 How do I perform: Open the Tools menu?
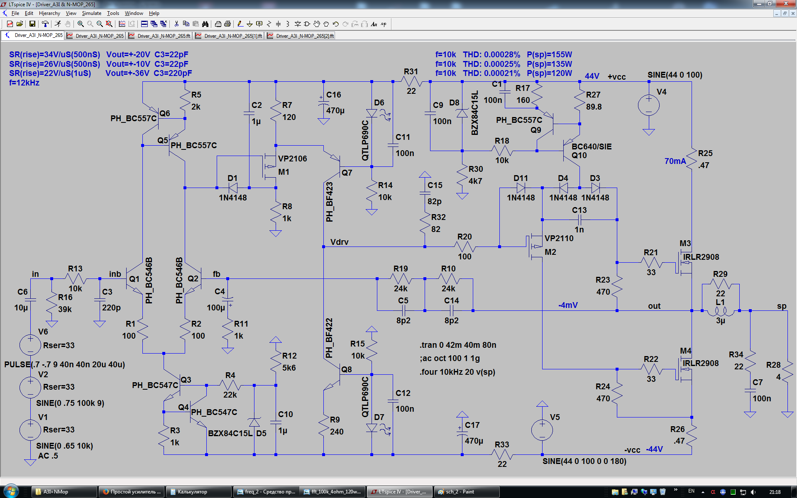point(113,13)
